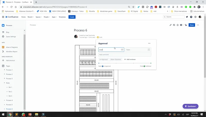Open inline comments icon in page toolbar
The image size is (206, 117).
[174, 25]
